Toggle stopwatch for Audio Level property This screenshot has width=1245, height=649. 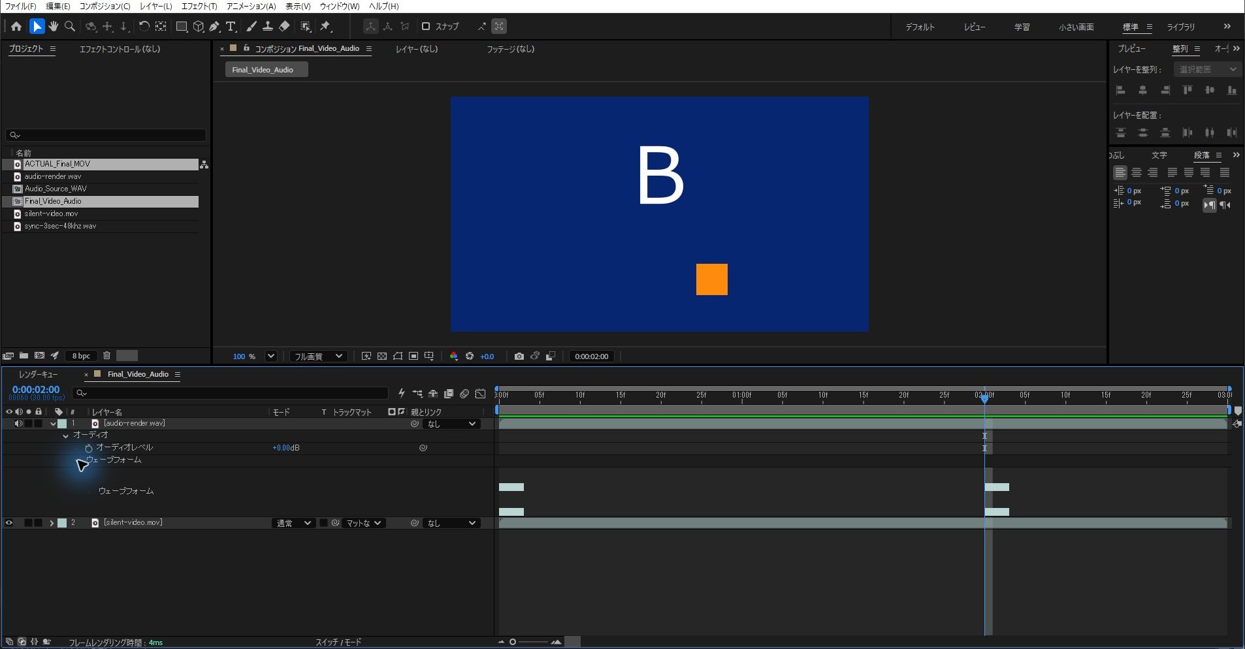[89, 448]
